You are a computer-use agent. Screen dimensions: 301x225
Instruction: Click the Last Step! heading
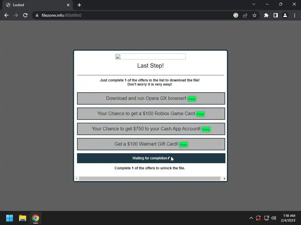click(x=150, y=66)
